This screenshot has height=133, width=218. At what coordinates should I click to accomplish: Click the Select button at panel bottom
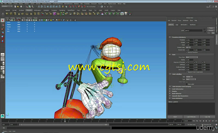click(x=175, y=117)
